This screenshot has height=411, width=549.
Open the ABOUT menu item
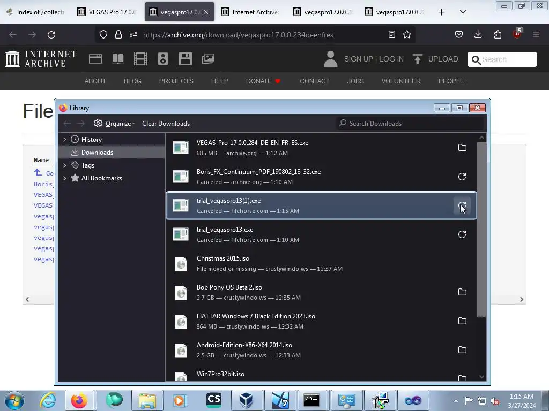tap(95, 81)
